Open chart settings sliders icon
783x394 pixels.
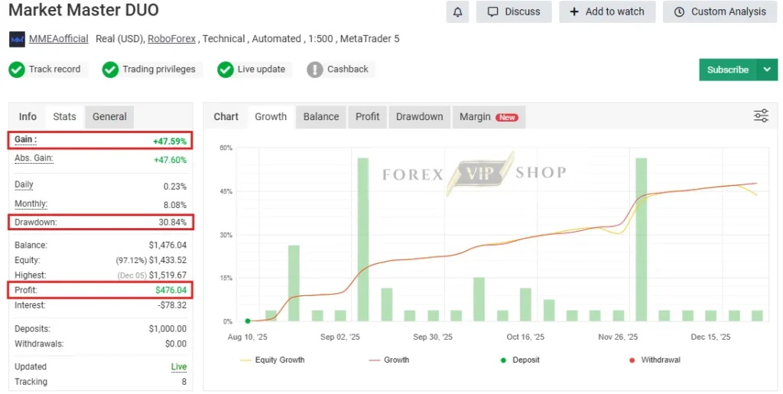point(761,116)
